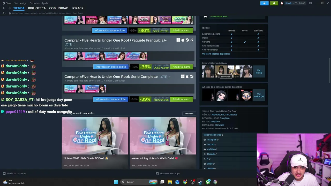Open the blue megaphone announcements button
Viewport: 331px width, 186px height.
click(264, 3)
